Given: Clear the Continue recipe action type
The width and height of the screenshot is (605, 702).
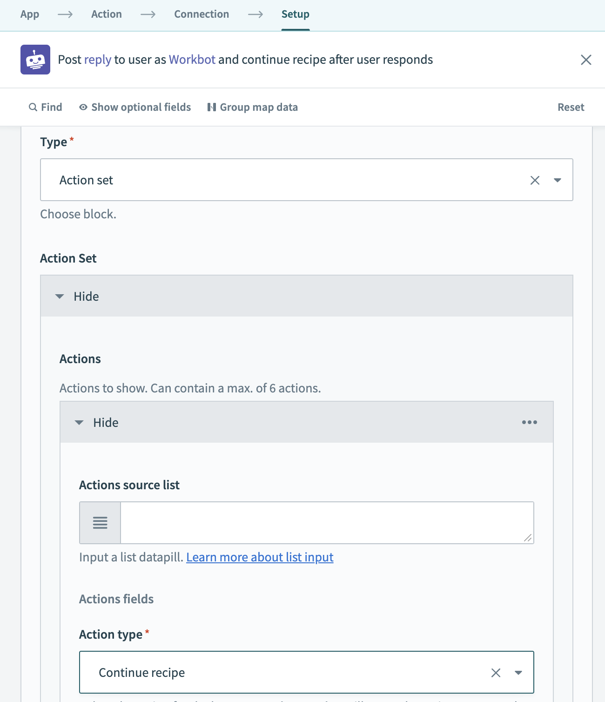Looking at the screenshot, I should pos(496,673).
